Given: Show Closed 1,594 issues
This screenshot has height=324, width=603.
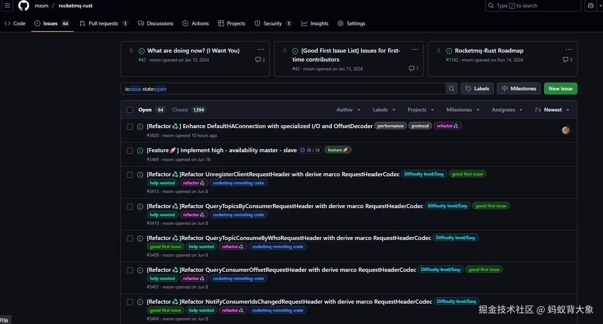Looking at the screenshot, I should point(189,110).
